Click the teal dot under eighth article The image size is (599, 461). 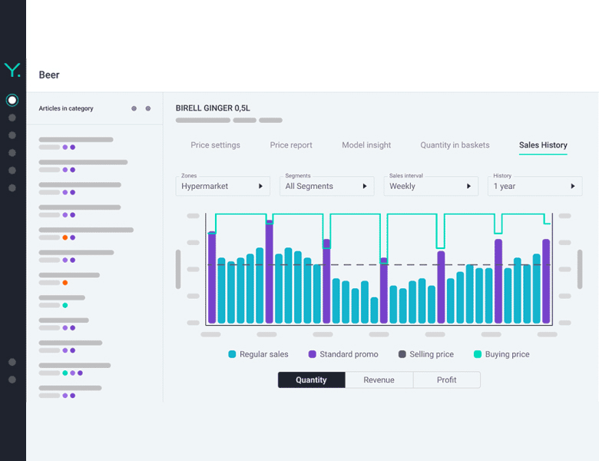(65, 306)
